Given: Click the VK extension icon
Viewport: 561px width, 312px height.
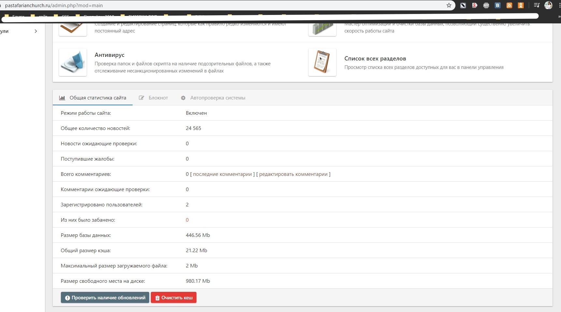Looking at the screenshot, I should click(x=497, y=5).
